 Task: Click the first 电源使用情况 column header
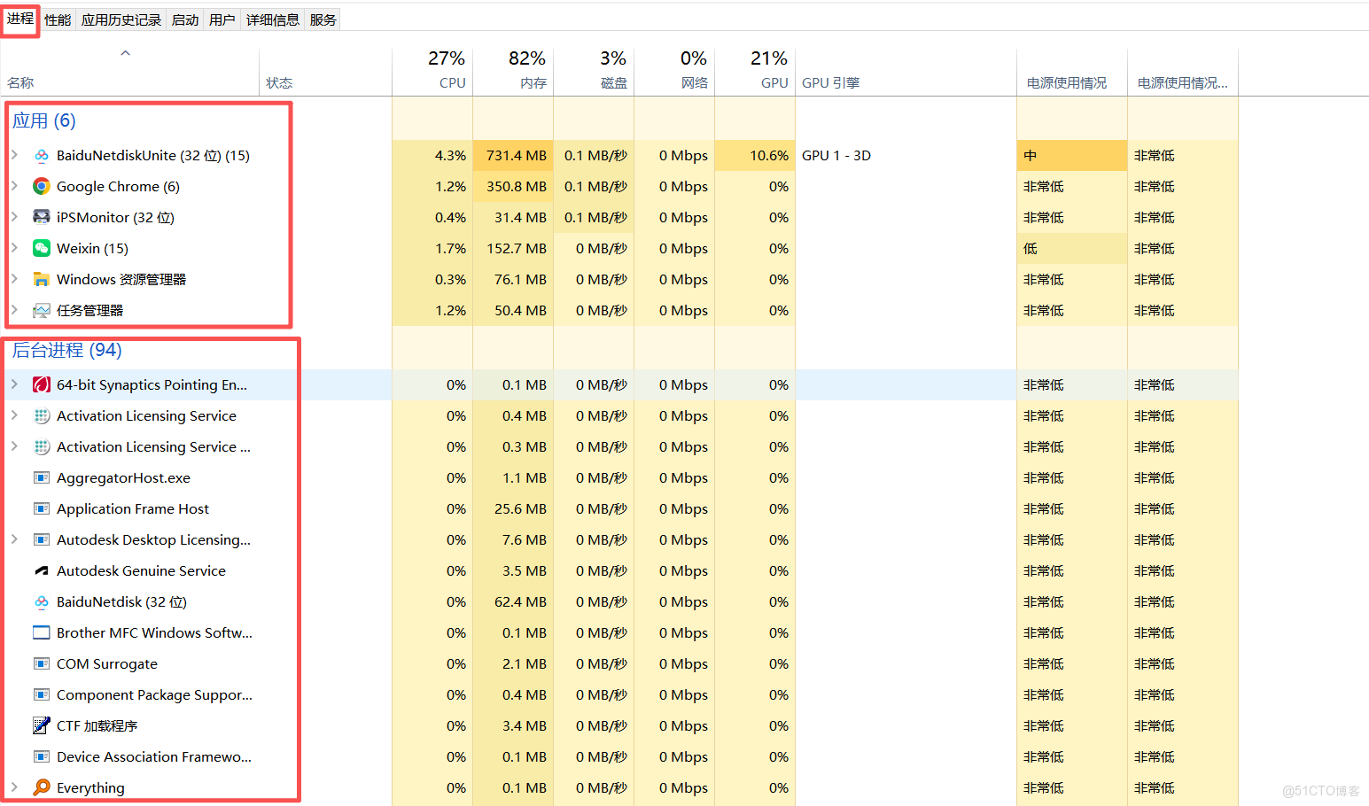click(x=1072, y=71)
